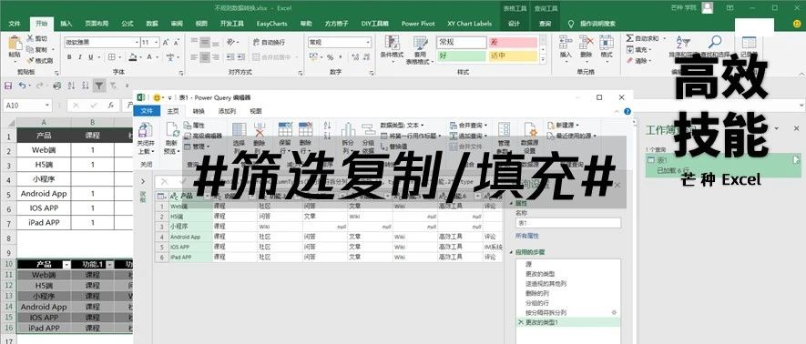The height and width of the screenshot is (344, 806).
Task: Open the 产品 column filter dropdown
Action: click(66, 265)
